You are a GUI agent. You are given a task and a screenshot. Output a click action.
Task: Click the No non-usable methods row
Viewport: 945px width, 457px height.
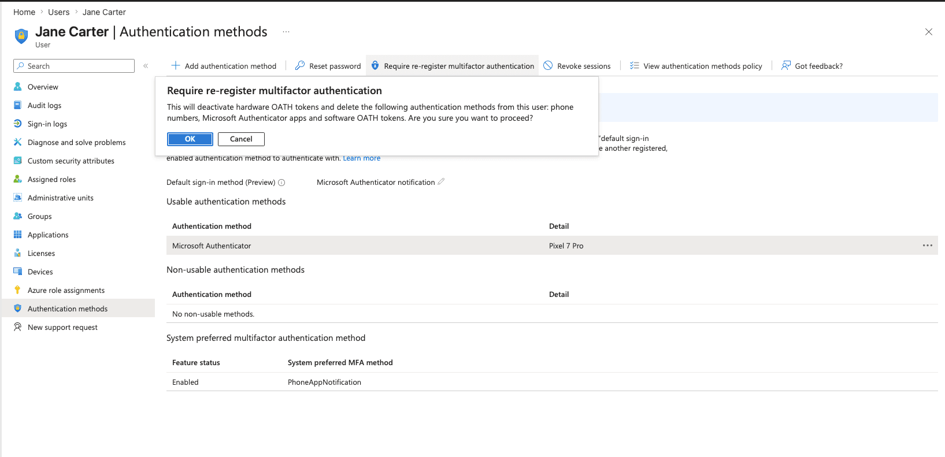click(x=552, y=314)
